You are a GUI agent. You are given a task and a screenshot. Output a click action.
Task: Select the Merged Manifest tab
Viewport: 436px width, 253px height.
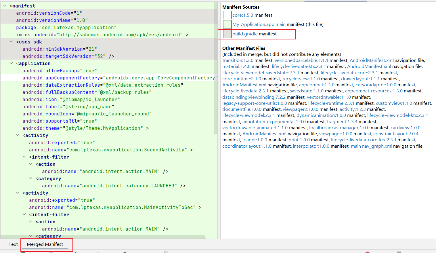45,244
